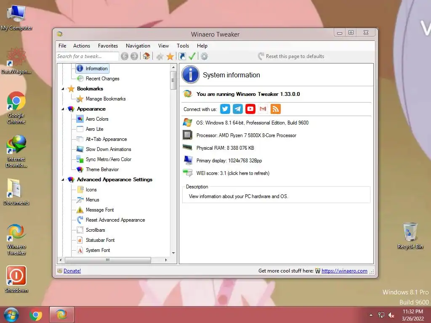
Task: Click the muted volume tray icon
Action: tap(391, 315)
